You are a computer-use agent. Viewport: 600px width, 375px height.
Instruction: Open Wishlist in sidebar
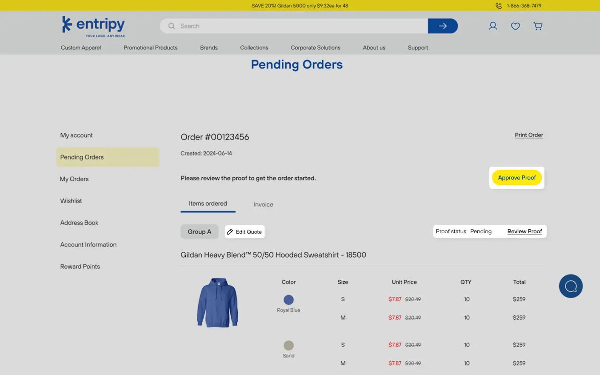[x=71, y=201]
